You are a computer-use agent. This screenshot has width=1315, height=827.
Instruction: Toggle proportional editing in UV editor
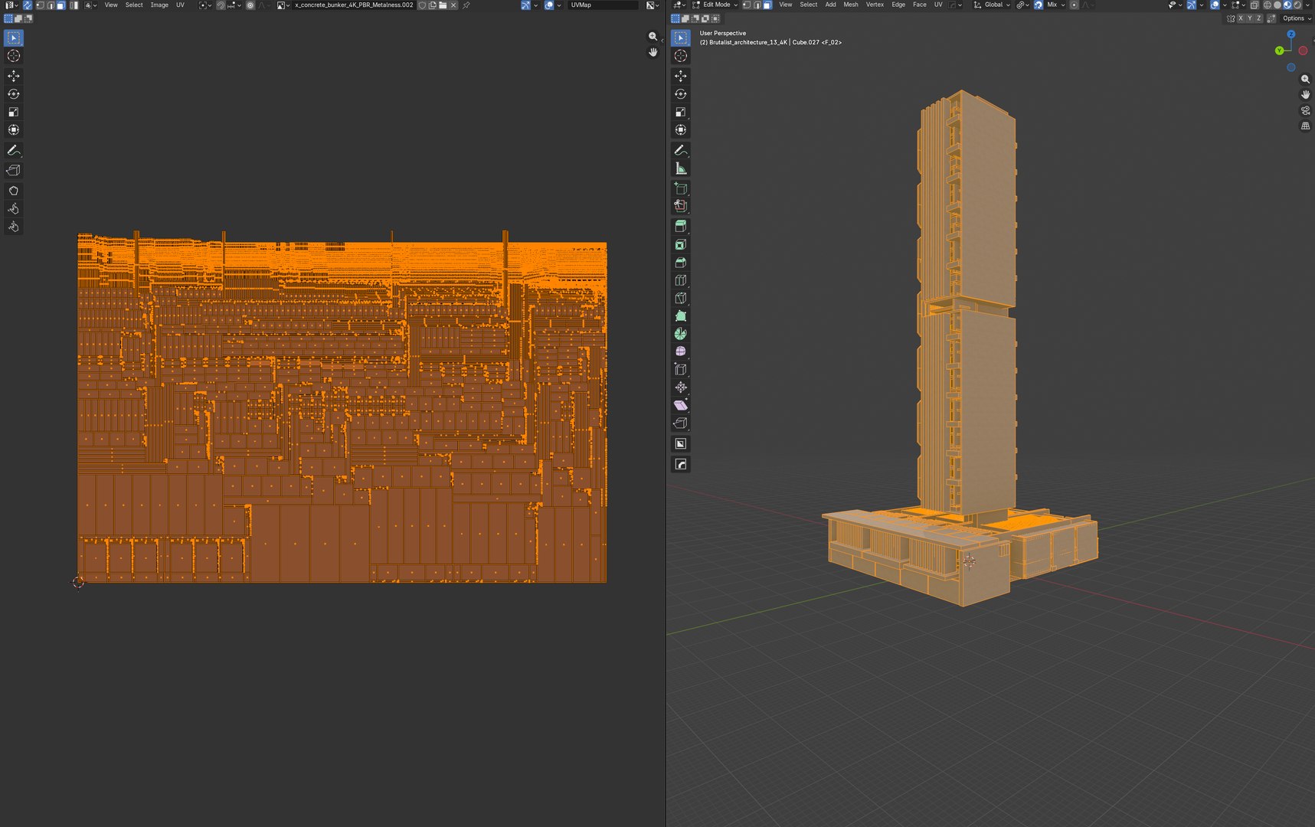tap(250, 5)
